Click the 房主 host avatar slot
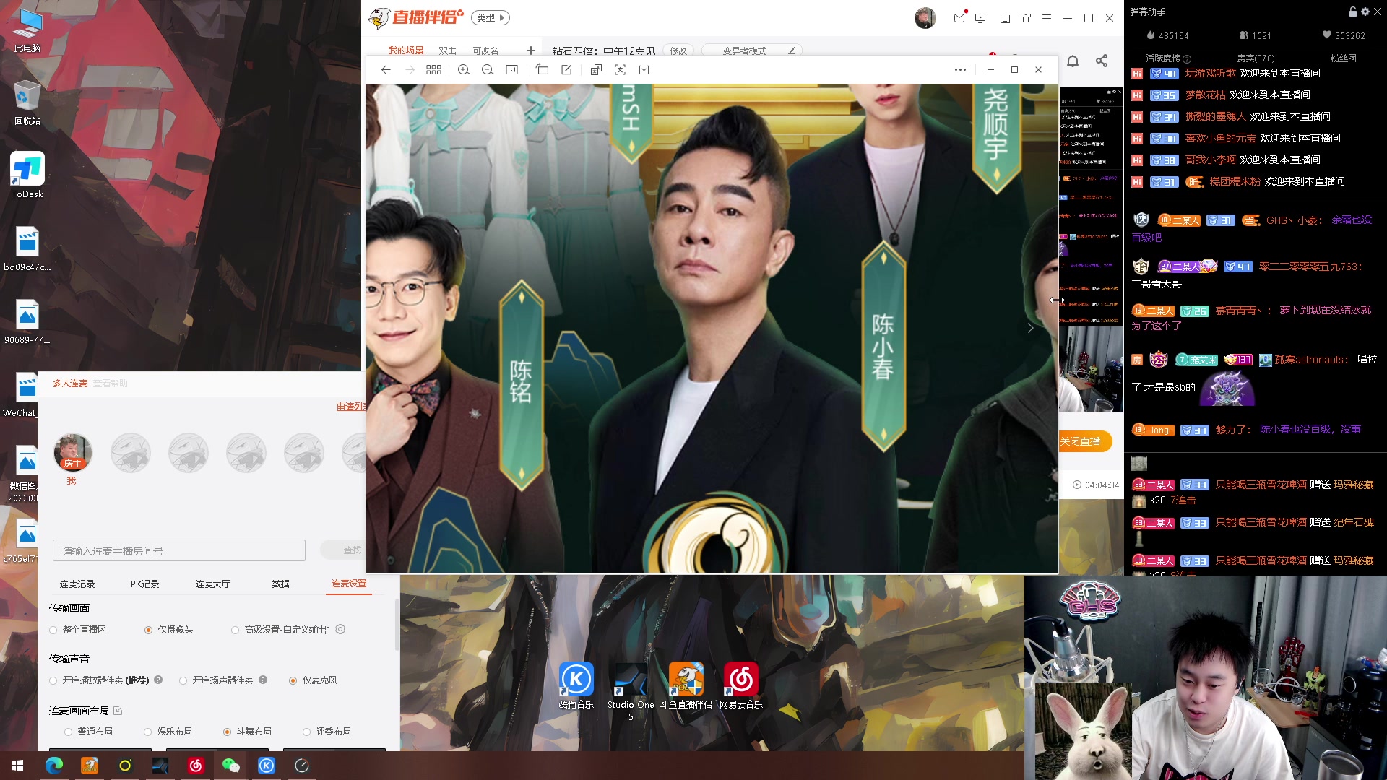 point(72,452)
